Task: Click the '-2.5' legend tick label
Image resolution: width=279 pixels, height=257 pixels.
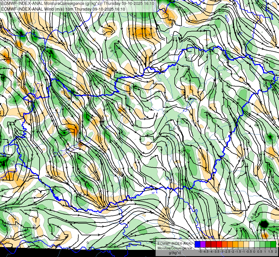Action: pos(227,252)
